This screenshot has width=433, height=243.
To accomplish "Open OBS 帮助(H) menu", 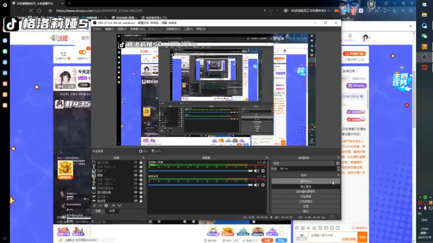I will tap(201, 29).
